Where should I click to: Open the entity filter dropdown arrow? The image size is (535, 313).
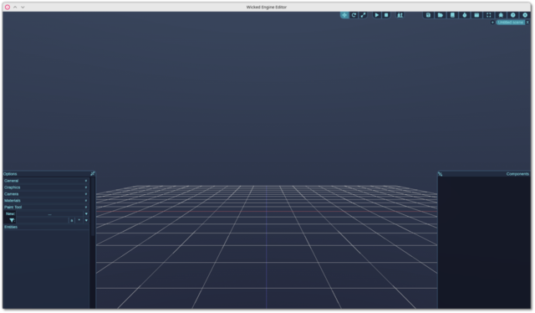point(86,220)
